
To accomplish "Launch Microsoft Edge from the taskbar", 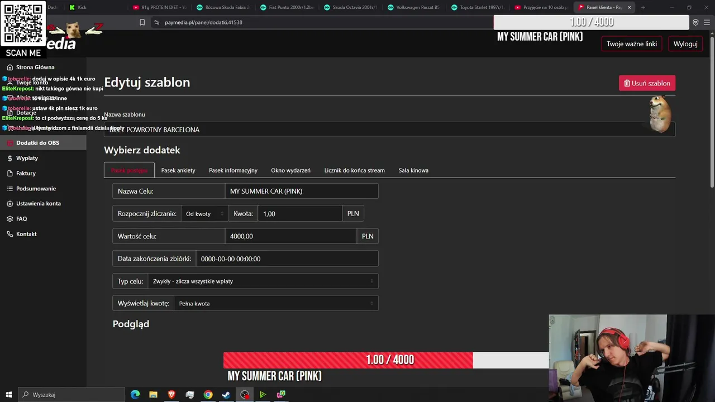I will point(135,395).
